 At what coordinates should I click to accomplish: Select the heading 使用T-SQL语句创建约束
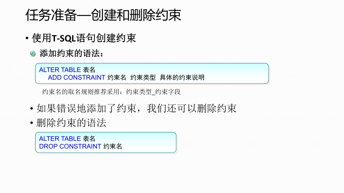click(x=84, y=38)
